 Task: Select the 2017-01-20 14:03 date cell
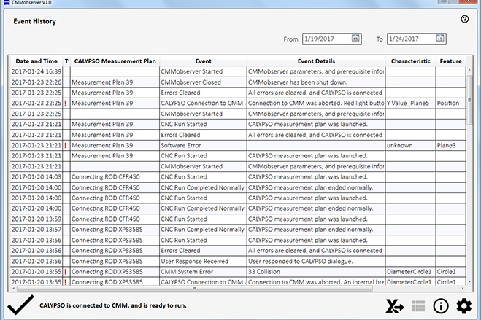pyautogui.click(x=36, y=177)
